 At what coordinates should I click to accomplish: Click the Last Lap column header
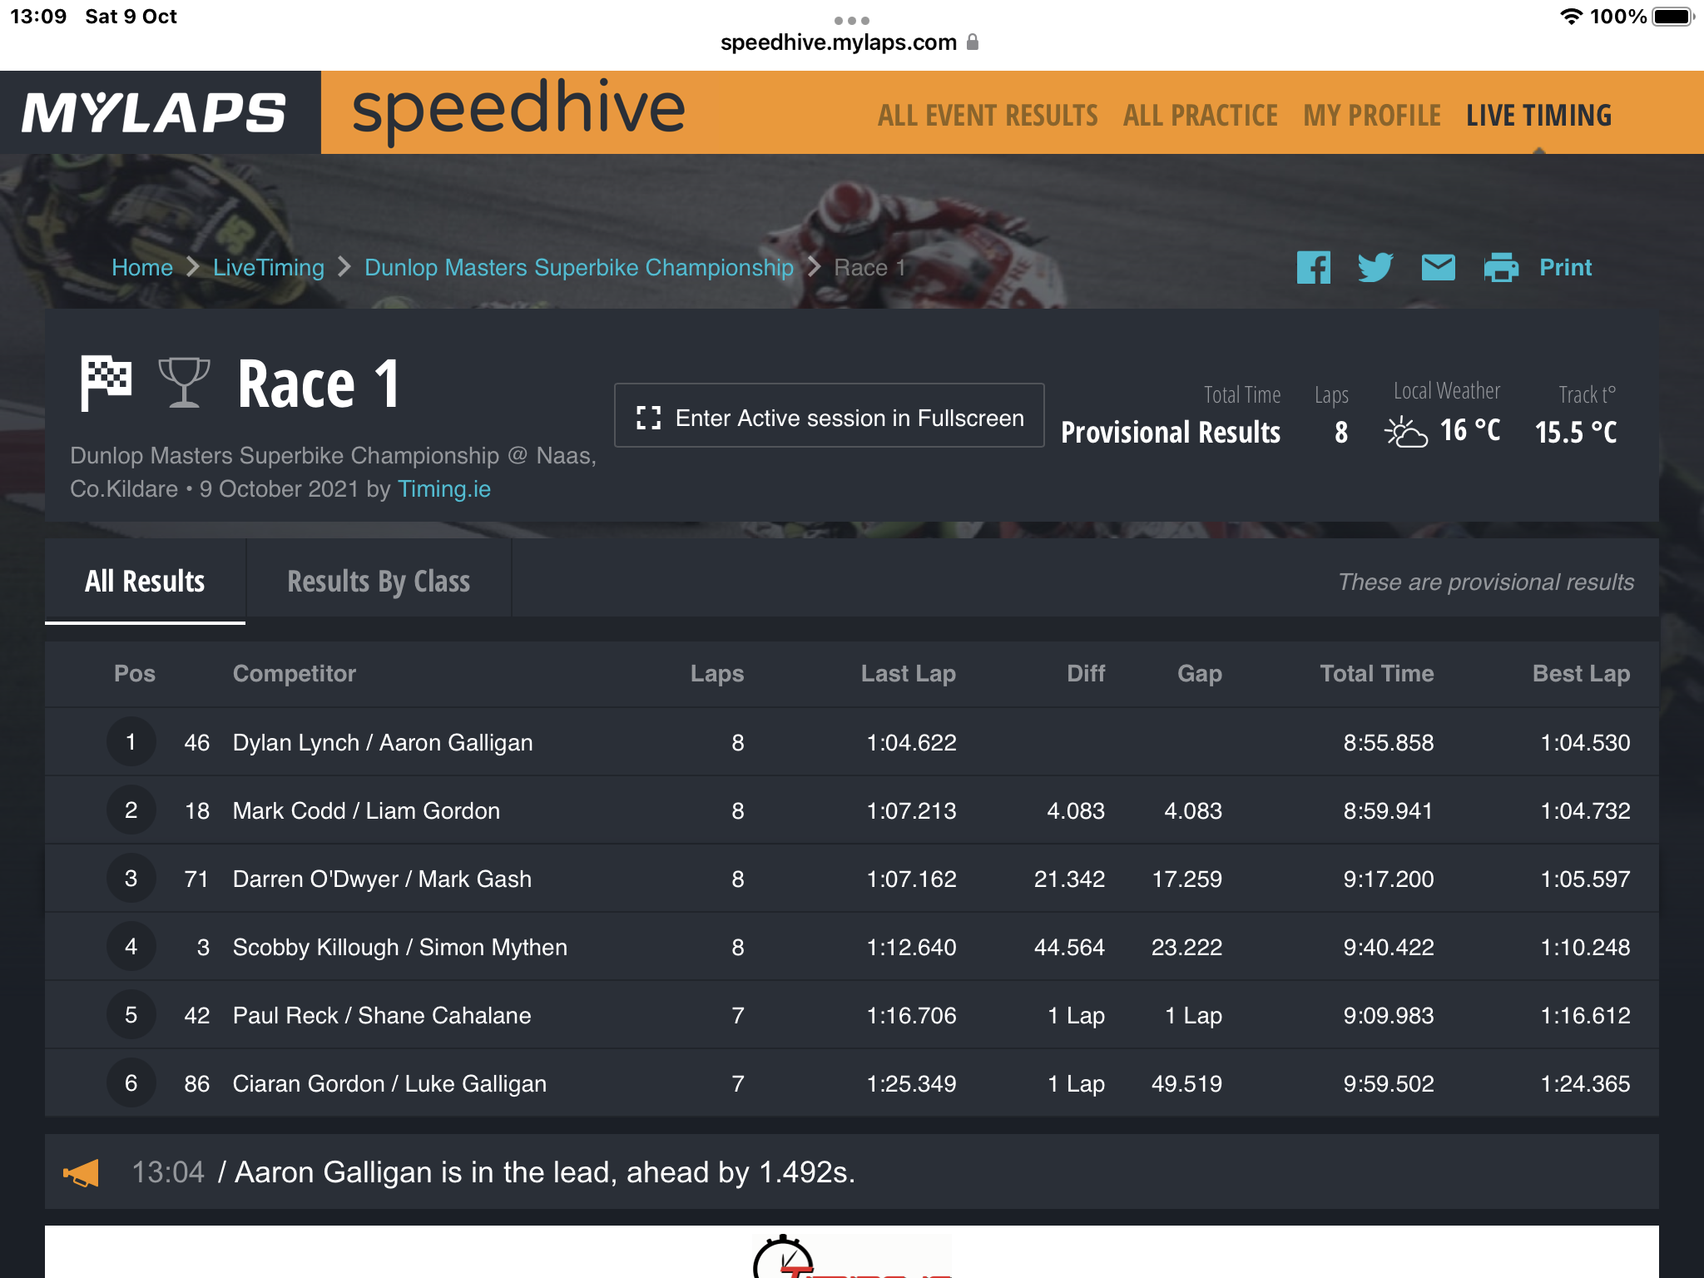[x=909, y=673]
